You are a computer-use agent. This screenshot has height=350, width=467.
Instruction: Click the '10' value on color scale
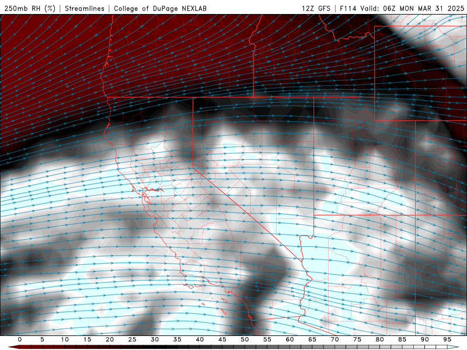point(65,339)
